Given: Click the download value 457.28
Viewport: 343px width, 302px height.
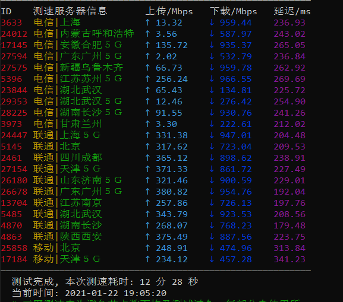Looking at the screenshot, I should [x=236, y=260].
